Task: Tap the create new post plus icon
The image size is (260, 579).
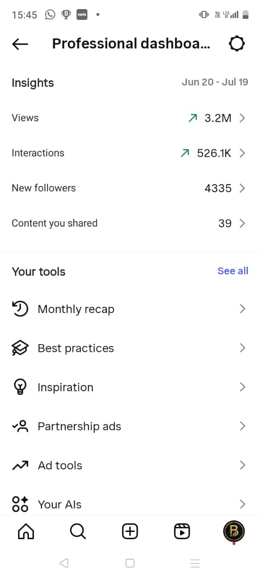Action: [x=130, y=532]
